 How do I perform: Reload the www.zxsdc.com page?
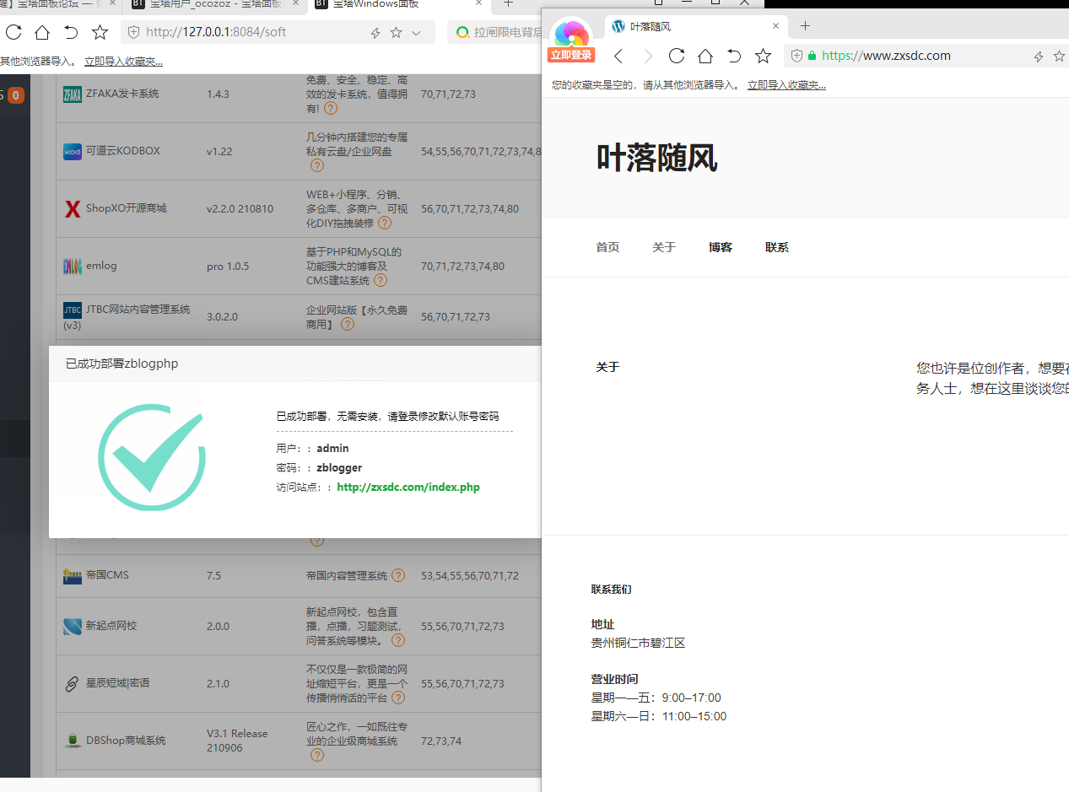tap(677, 56)
